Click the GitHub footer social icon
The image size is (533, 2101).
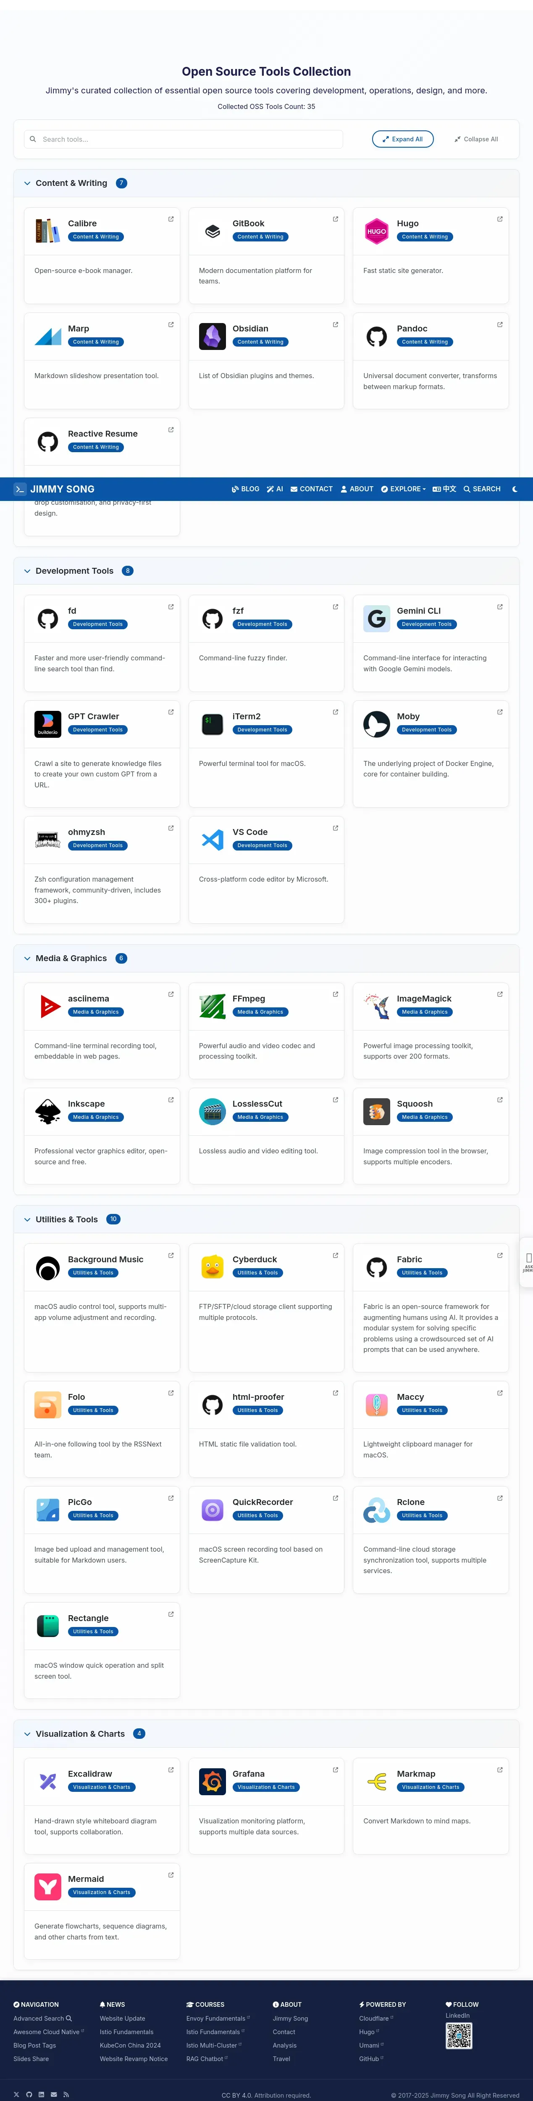pyautogui.click(x=29, y=2094)
